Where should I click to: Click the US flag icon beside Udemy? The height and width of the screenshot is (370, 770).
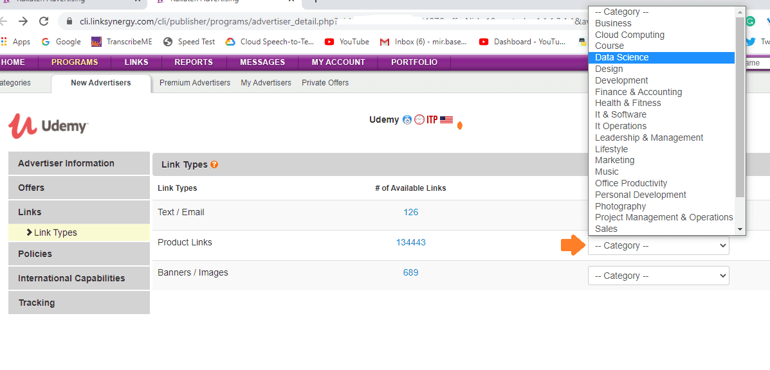coord(446,119)
